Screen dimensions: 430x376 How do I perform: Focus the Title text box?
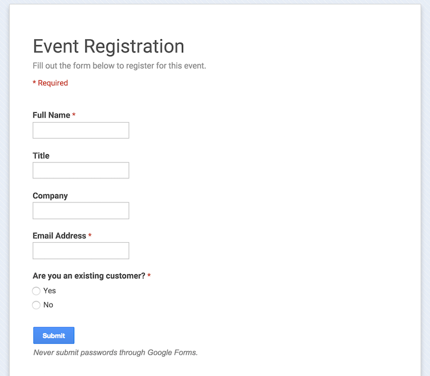pos(81,170)
